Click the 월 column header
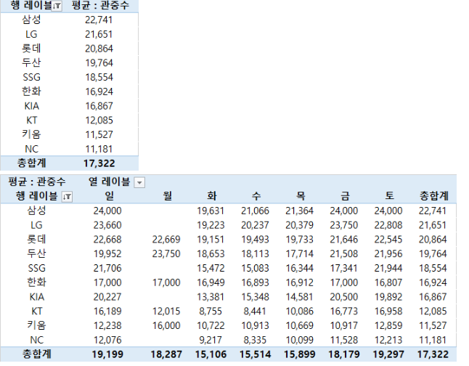 pos(168,196)
